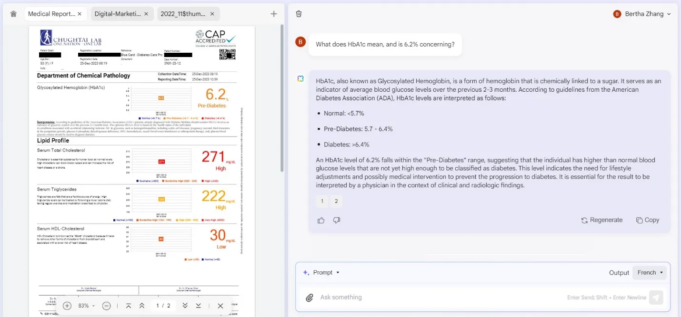This screenshot has height=317, width=681.
Task: Change output language from French
Action: pyautogui.click(x=650, y=272)
